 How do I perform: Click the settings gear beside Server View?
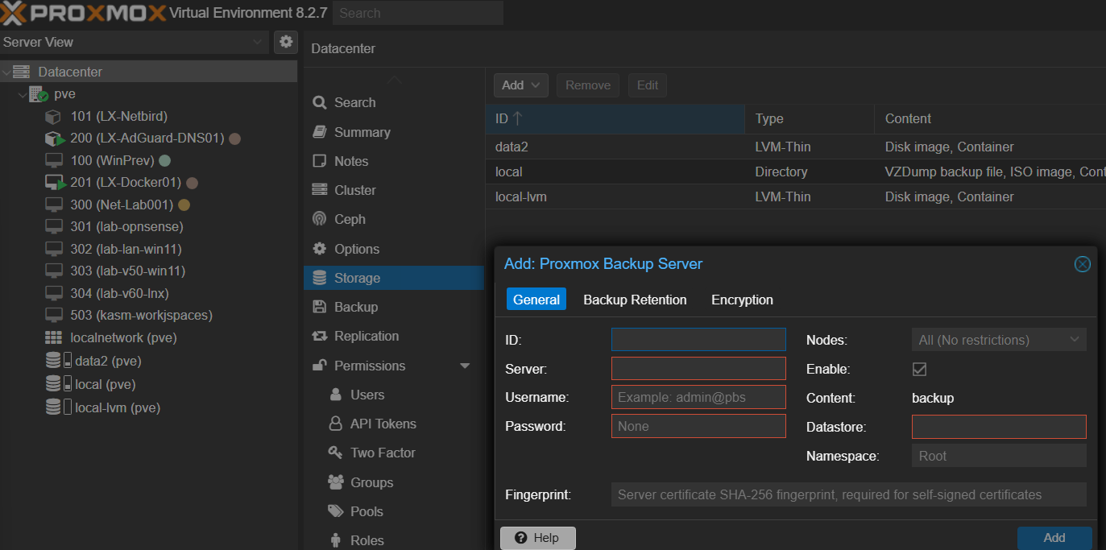(286, 42)
